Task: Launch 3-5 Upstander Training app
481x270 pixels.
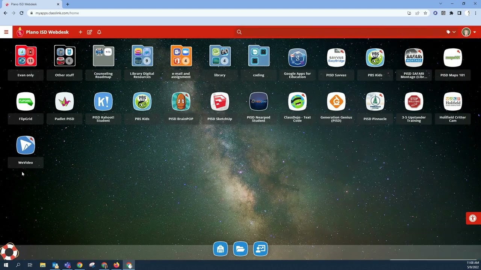Action: 414,102
